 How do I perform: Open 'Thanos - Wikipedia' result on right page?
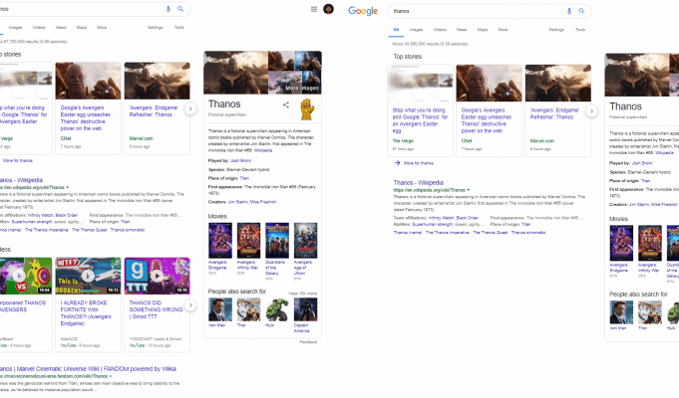click(419, 183)
